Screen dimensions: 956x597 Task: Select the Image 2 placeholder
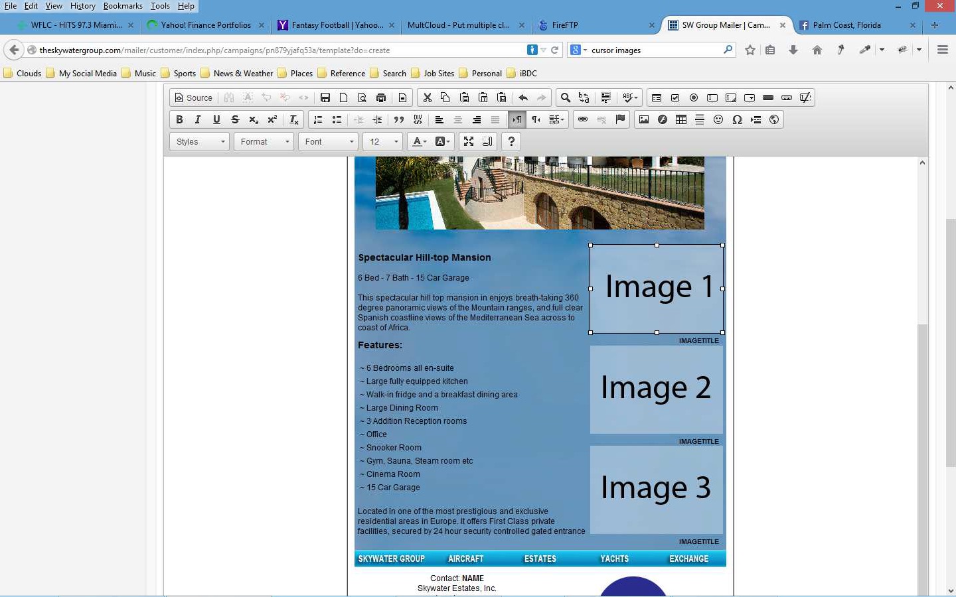(656, 389)
